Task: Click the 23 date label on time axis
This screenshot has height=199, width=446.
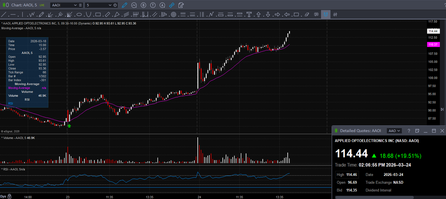Action: (68, 196)
